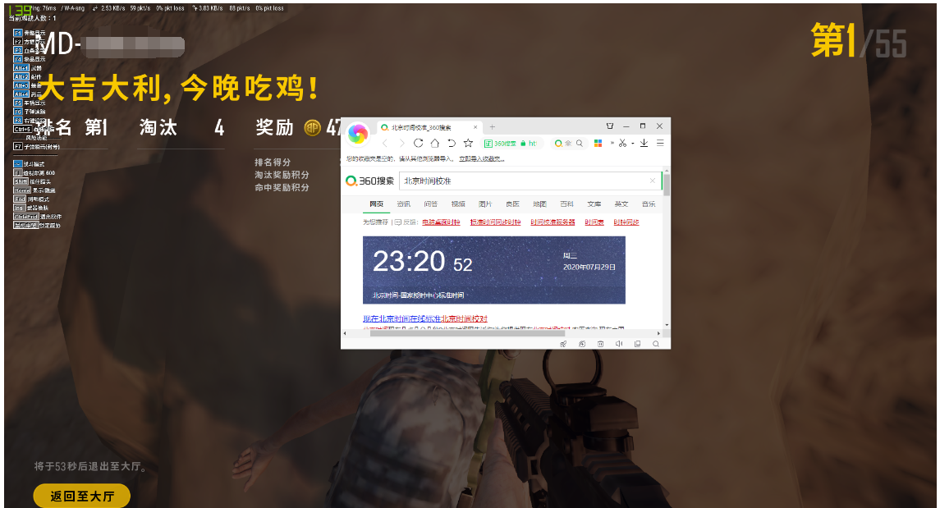Open the skin changer shirt icon

[610, 126]
